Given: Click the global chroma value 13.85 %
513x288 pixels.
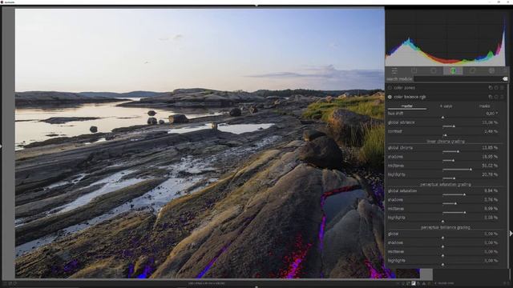Looking at the screenshot, I should point(490,148).
